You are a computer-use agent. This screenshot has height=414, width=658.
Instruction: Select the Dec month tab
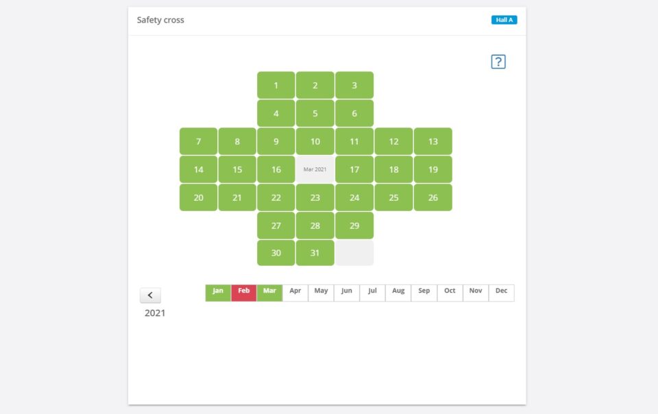coord(502,293)
